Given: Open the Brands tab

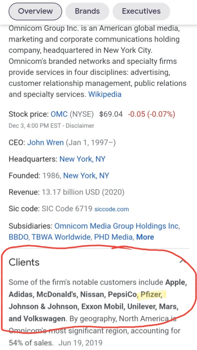Looking at the screenshot, I should pyautogui.click(x=87, y=11).
